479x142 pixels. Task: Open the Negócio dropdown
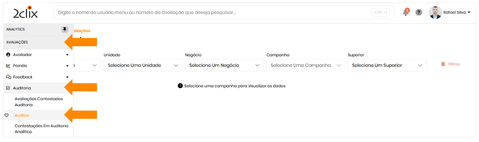click(x=224, y=65)
